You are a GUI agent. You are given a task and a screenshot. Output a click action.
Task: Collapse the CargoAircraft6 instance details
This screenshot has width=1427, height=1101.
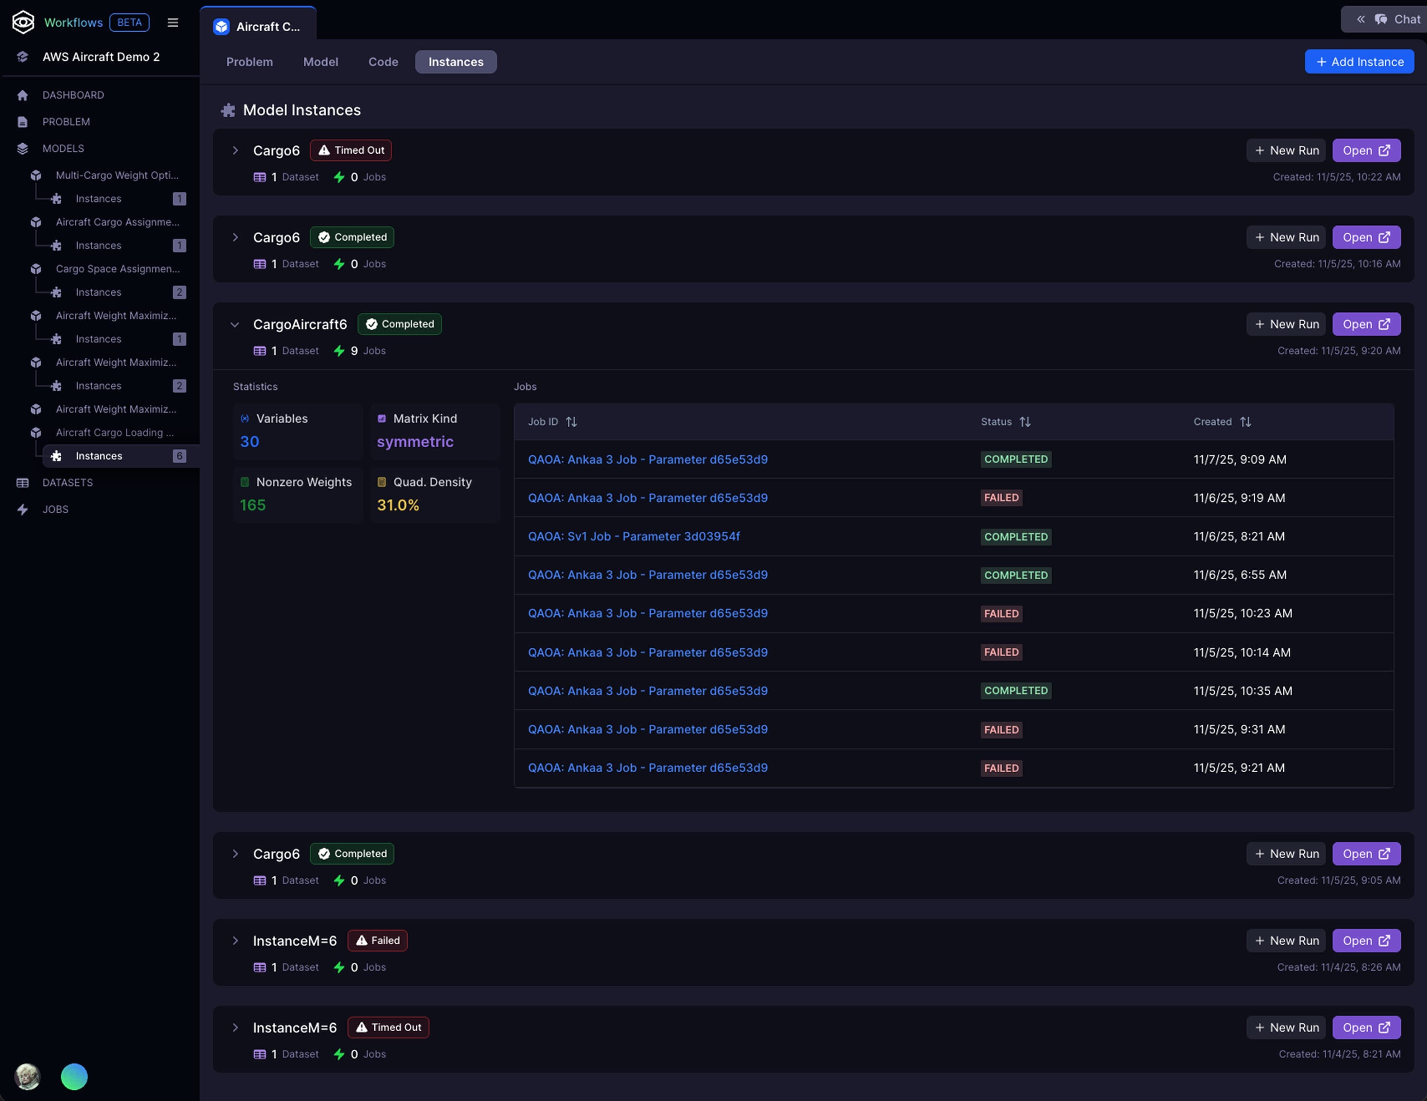[x=235, y=324]
